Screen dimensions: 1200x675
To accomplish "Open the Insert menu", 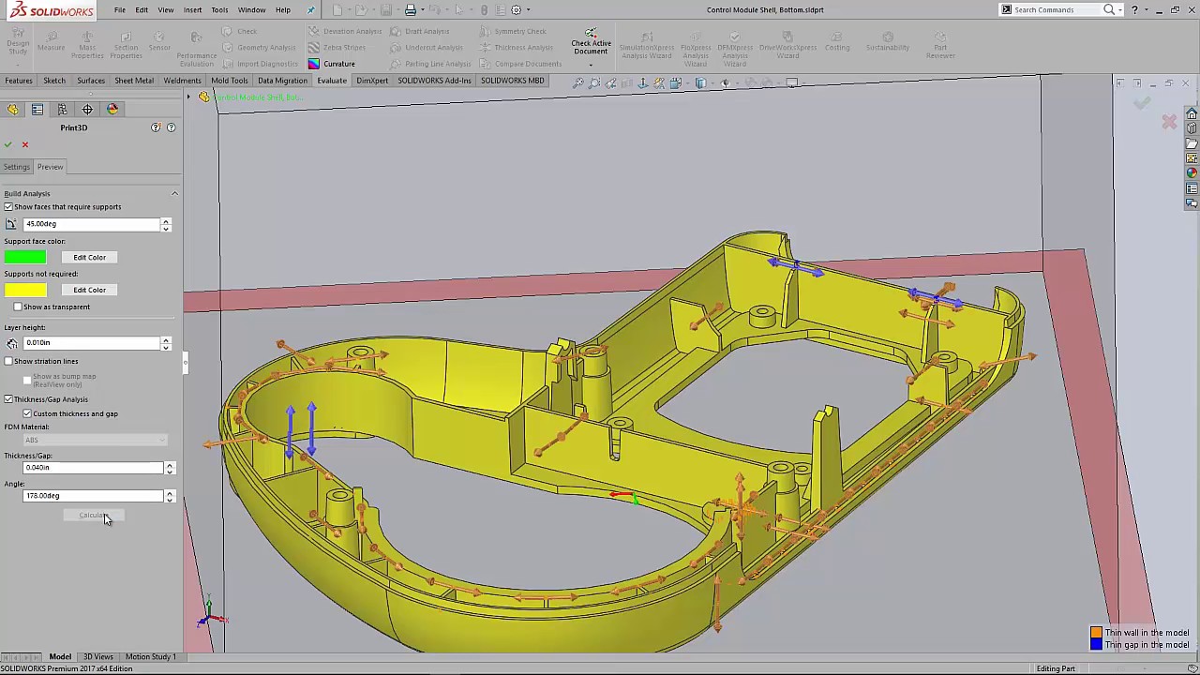I will point(192,9).
